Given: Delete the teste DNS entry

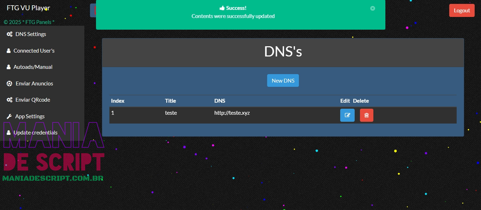Looking at the screenshot, I should click(366, 115).
